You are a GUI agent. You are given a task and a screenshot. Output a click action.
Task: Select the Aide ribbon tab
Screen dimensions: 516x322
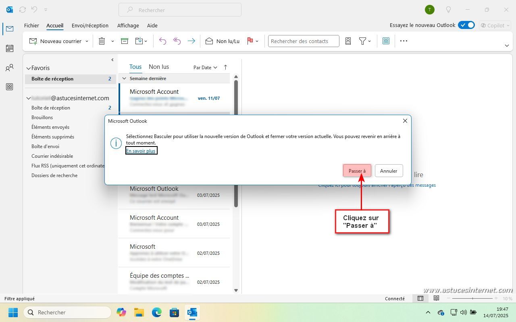coord(152,25)
